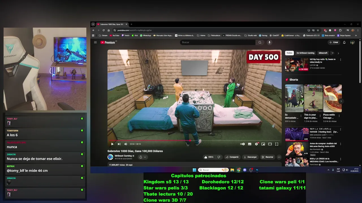This screenshot has height=203, width=362.
Task: Show more filter chips with right arrow
Action: click(x=338, y=53)
